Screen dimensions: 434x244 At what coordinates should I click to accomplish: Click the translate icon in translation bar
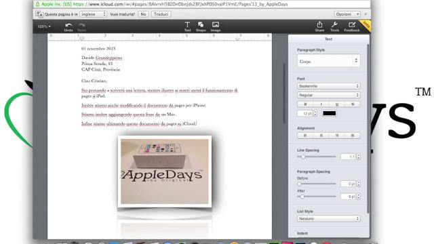pyautogui.click(x=39, y=14)
